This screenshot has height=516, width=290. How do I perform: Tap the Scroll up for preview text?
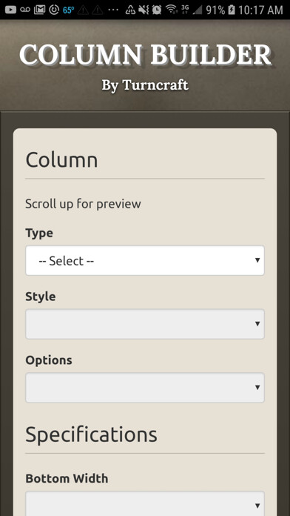[x=83, y=204]
